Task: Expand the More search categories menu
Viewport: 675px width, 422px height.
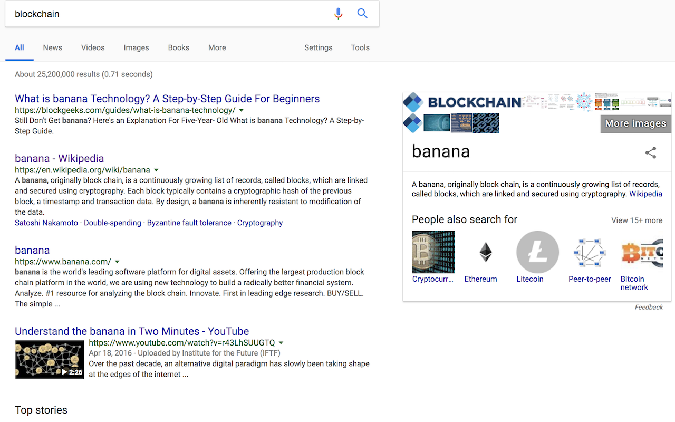Action: (217, 47)
